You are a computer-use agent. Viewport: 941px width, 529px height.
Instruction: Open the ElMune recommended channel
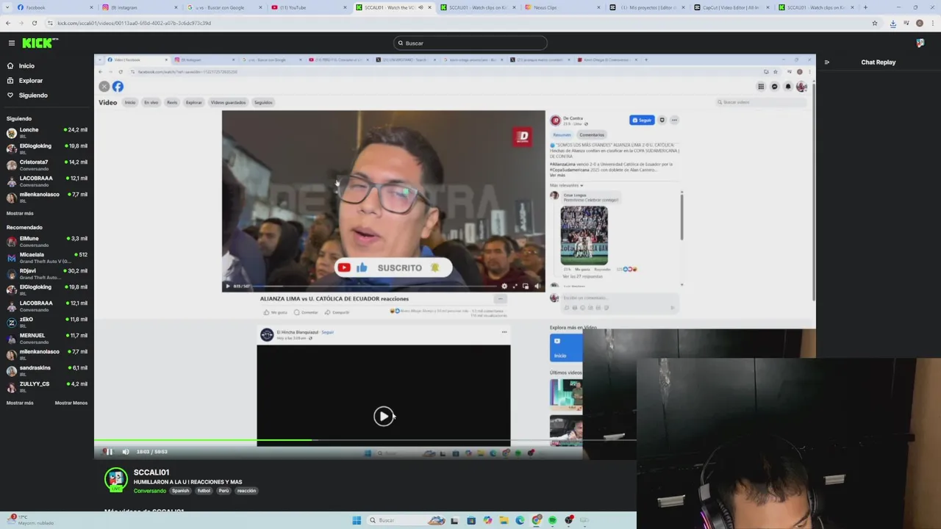coord(47,242)
